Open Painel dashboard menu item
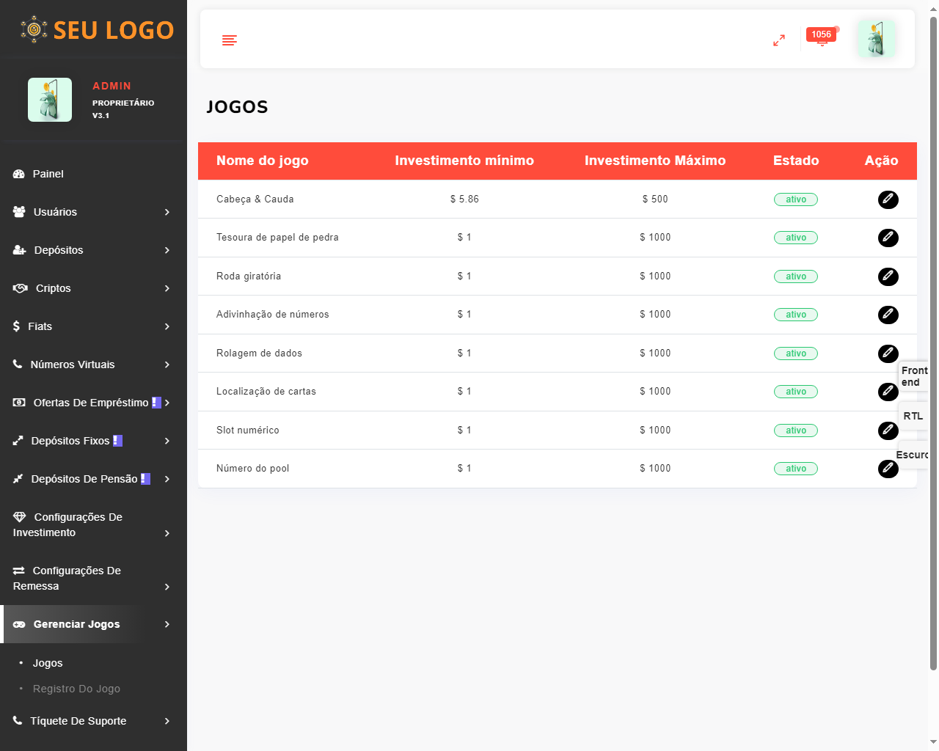 48,174
